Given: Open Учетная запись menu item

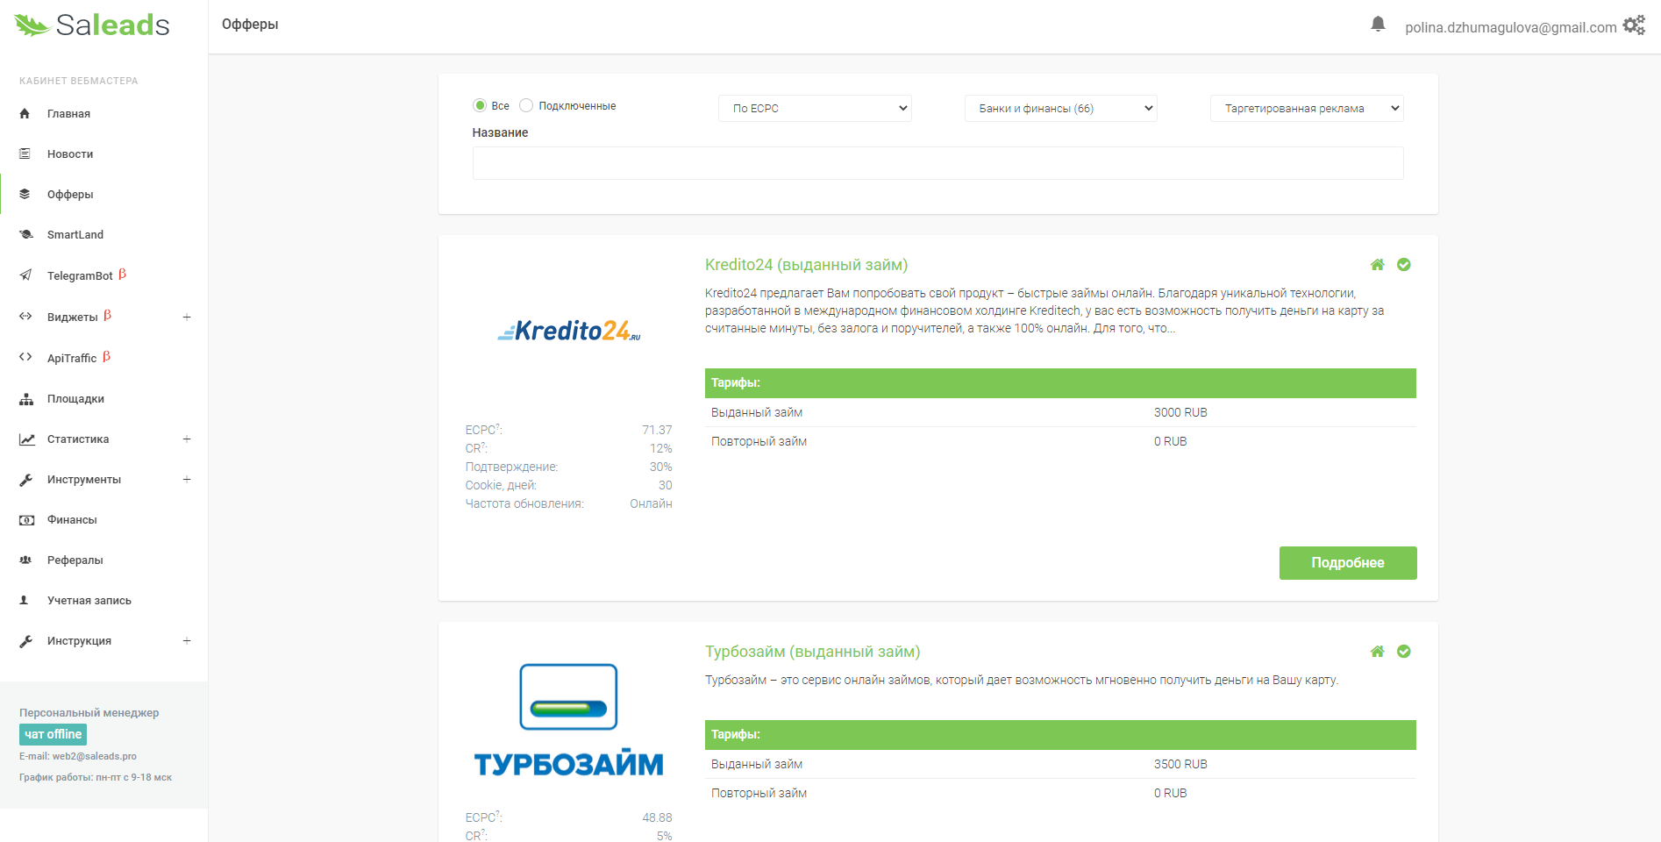Looking at the screenshot, I should (89, 600).
